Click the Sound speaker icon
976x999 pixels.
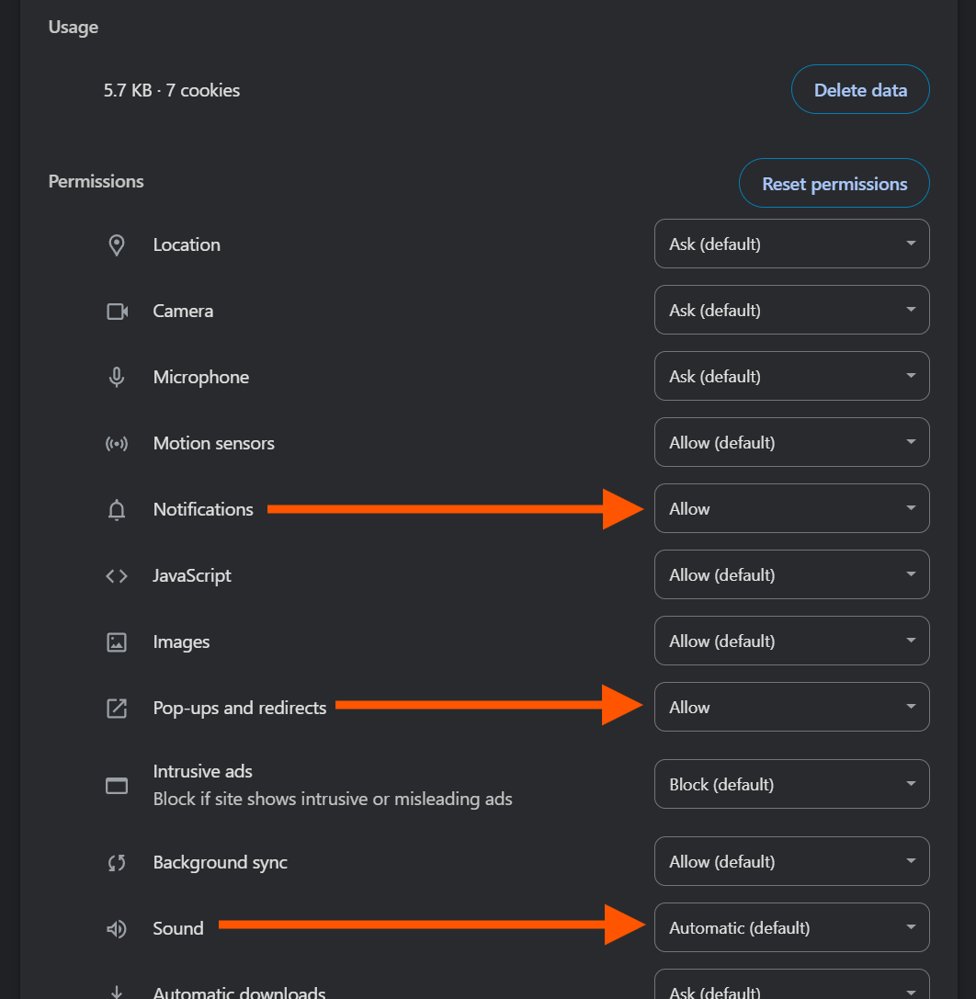click(x=117, y=929)
